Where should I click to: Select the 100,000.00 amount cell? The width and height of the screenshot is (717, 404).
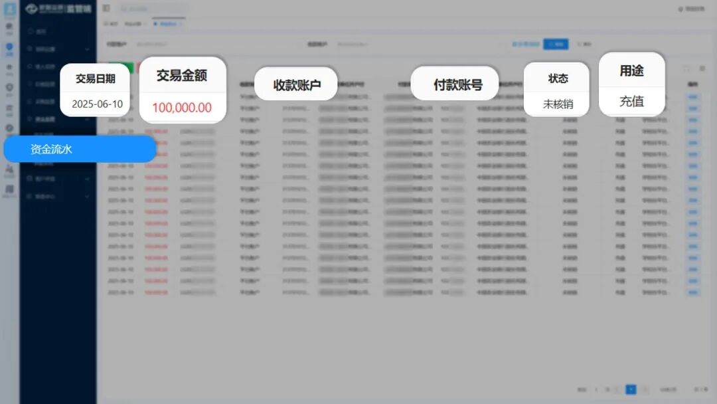click(182, 108)
